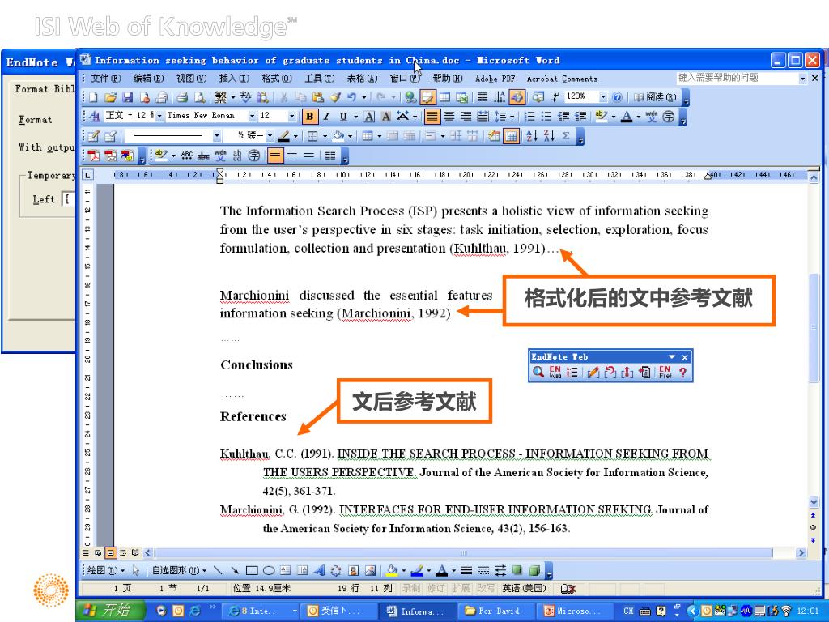The width and height of the screenshot is (829, 622).
Task: Click Export Traveling Library icon in EndNote Web
Action: (644, 372)
